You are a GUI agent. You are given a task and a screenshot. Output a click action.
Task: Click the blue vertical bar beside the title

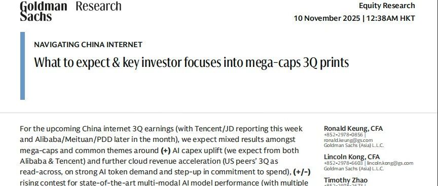pyautogui.click(x=23, y=65)
